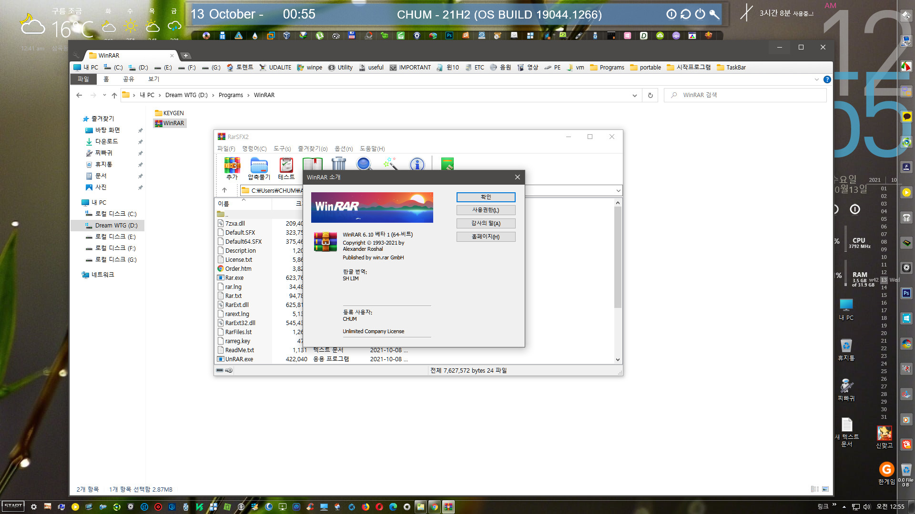Screen dimensions: 915x514
Task: Open the 내 PC desktop icon
Action: [x=846, y=309]
